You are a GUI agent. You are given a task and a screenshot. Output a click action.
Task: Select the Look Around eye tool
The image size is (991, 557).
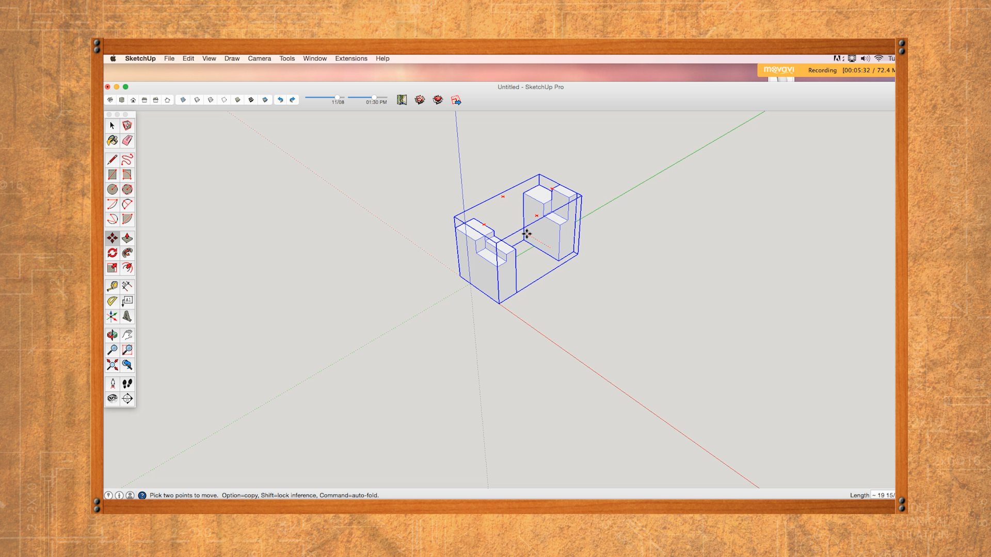point(112,398)
